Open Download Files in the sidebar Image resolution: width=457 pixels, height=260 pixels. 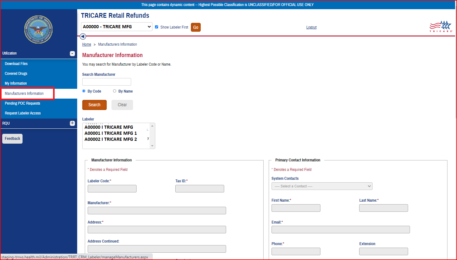[16, 64]
